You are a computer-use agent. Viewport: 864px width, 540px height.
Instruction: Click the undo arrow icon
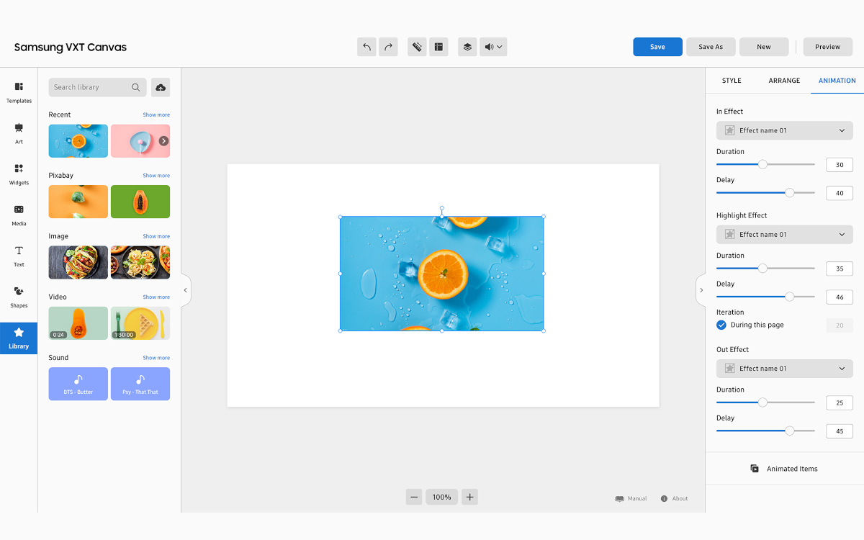[x=366, y=47]
